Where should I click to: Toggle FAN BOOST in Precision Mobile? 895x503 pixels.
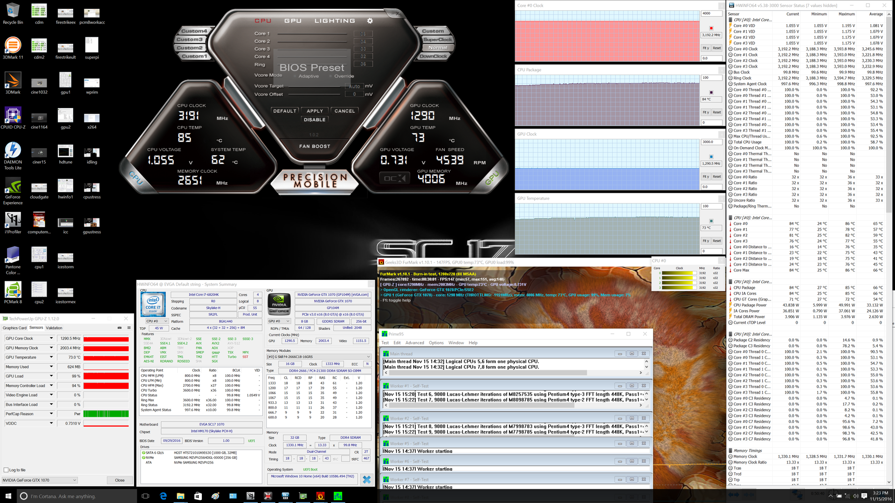[315, 146]
